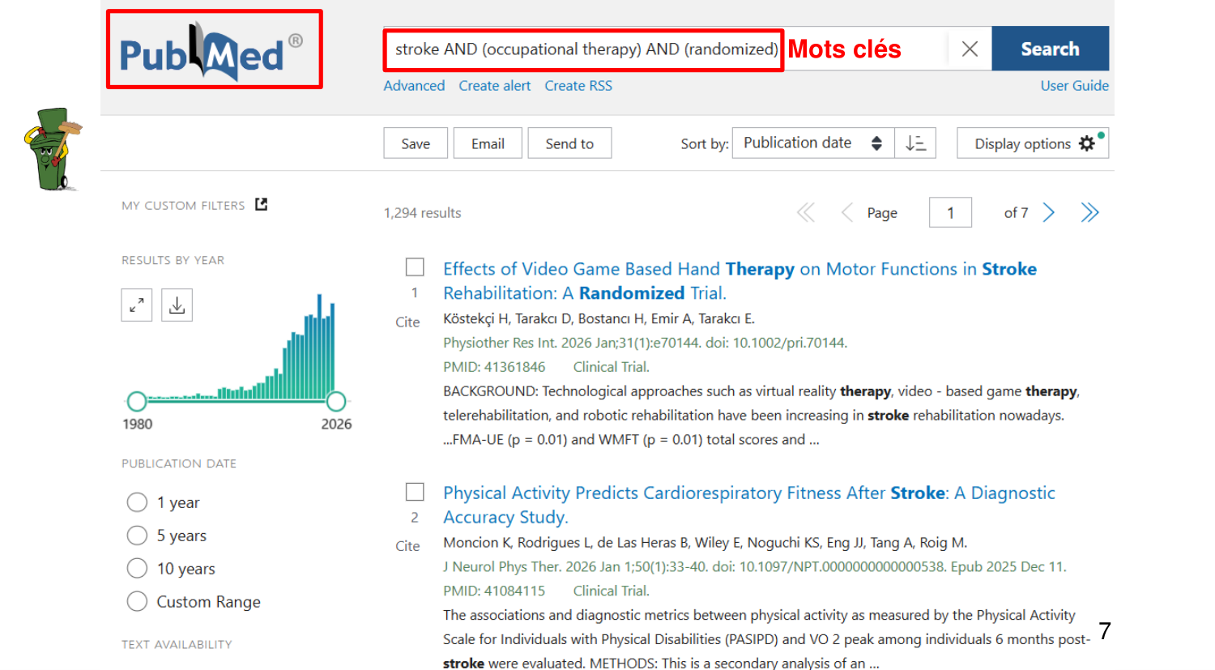1215x670 pixels.
Task: Click the page number input field
Action: pos(950,213)
